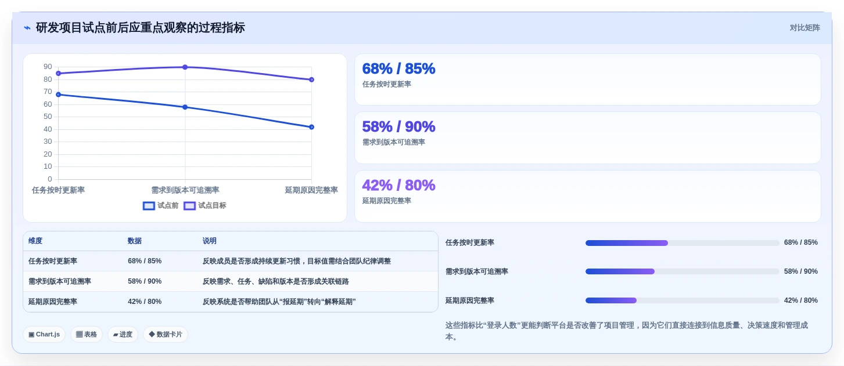Click the 延期原因完整率 chart axis label
The image size is (844, 366).
tap(311, 190)
